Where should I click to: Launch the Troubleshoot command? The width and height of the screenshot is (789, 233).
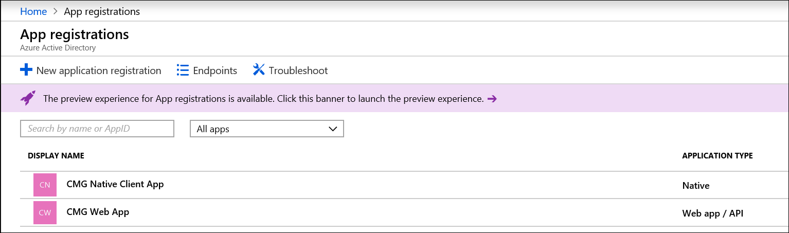tap(290, 70)
